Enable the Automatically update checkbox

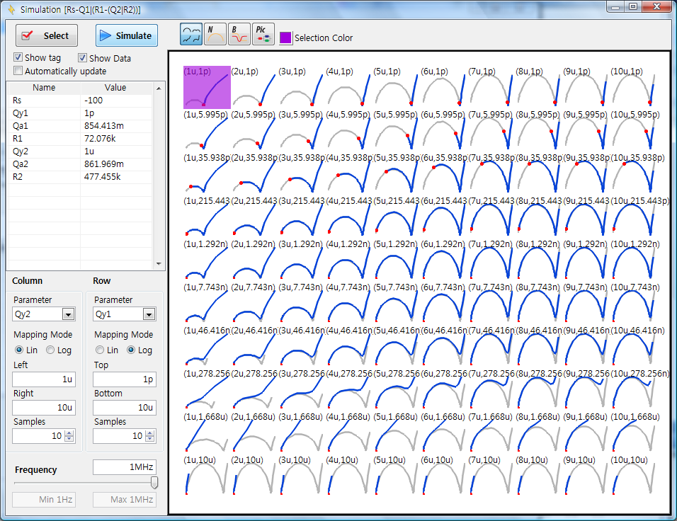click(x=18, y=71)
